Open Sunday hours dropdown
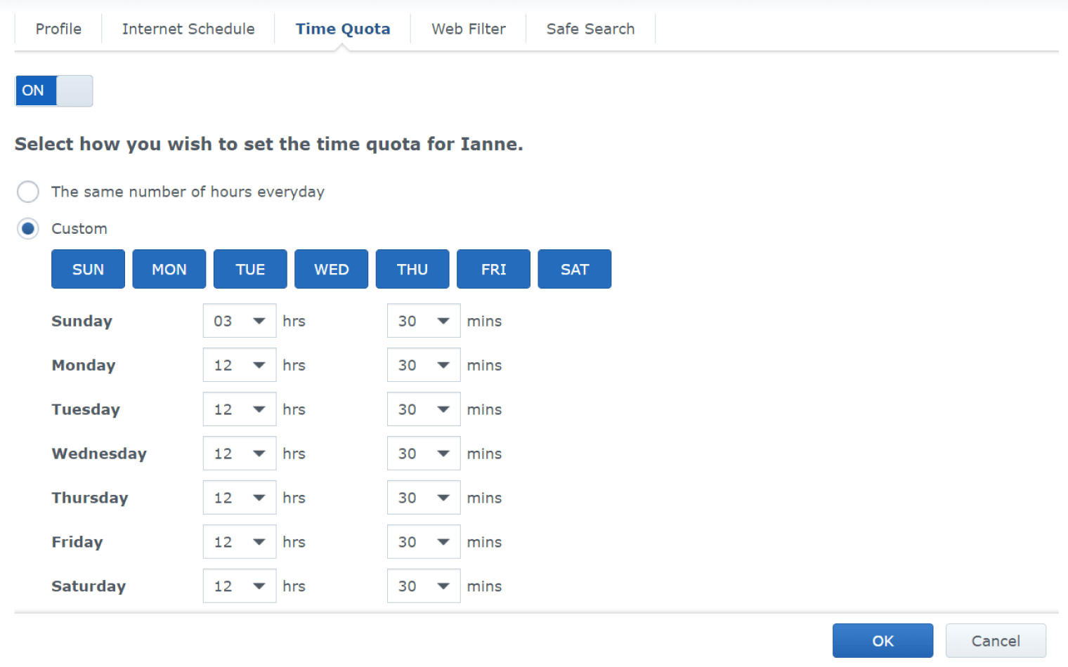 (x=240, y=321)
